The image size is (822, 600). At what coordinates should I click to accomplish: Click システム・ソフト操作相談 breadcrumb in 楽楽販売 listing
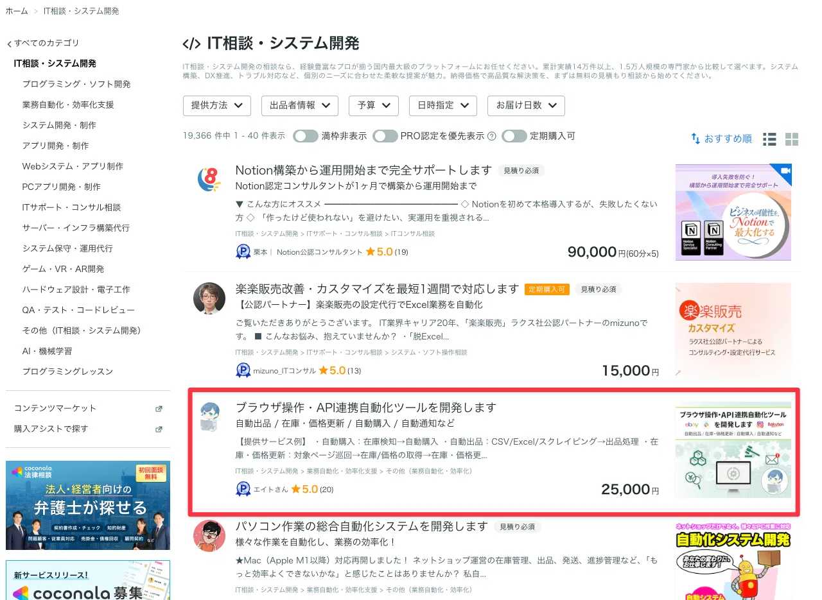(x=429, y=352)
